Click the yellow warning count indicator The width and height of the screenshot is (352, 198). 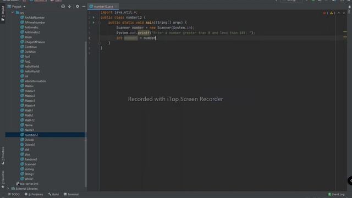coord(332,13)
